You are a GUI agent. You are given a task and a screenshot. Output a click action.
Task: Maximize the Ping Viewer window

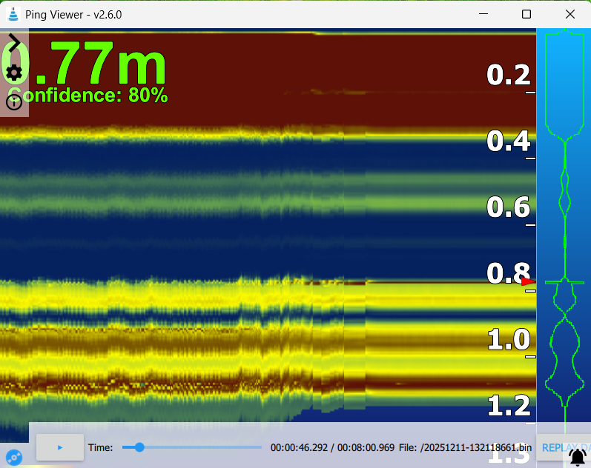coord(526,14)
